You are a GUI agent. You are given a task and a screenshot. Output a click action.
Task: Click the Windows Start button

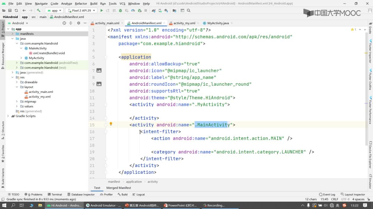4,205
